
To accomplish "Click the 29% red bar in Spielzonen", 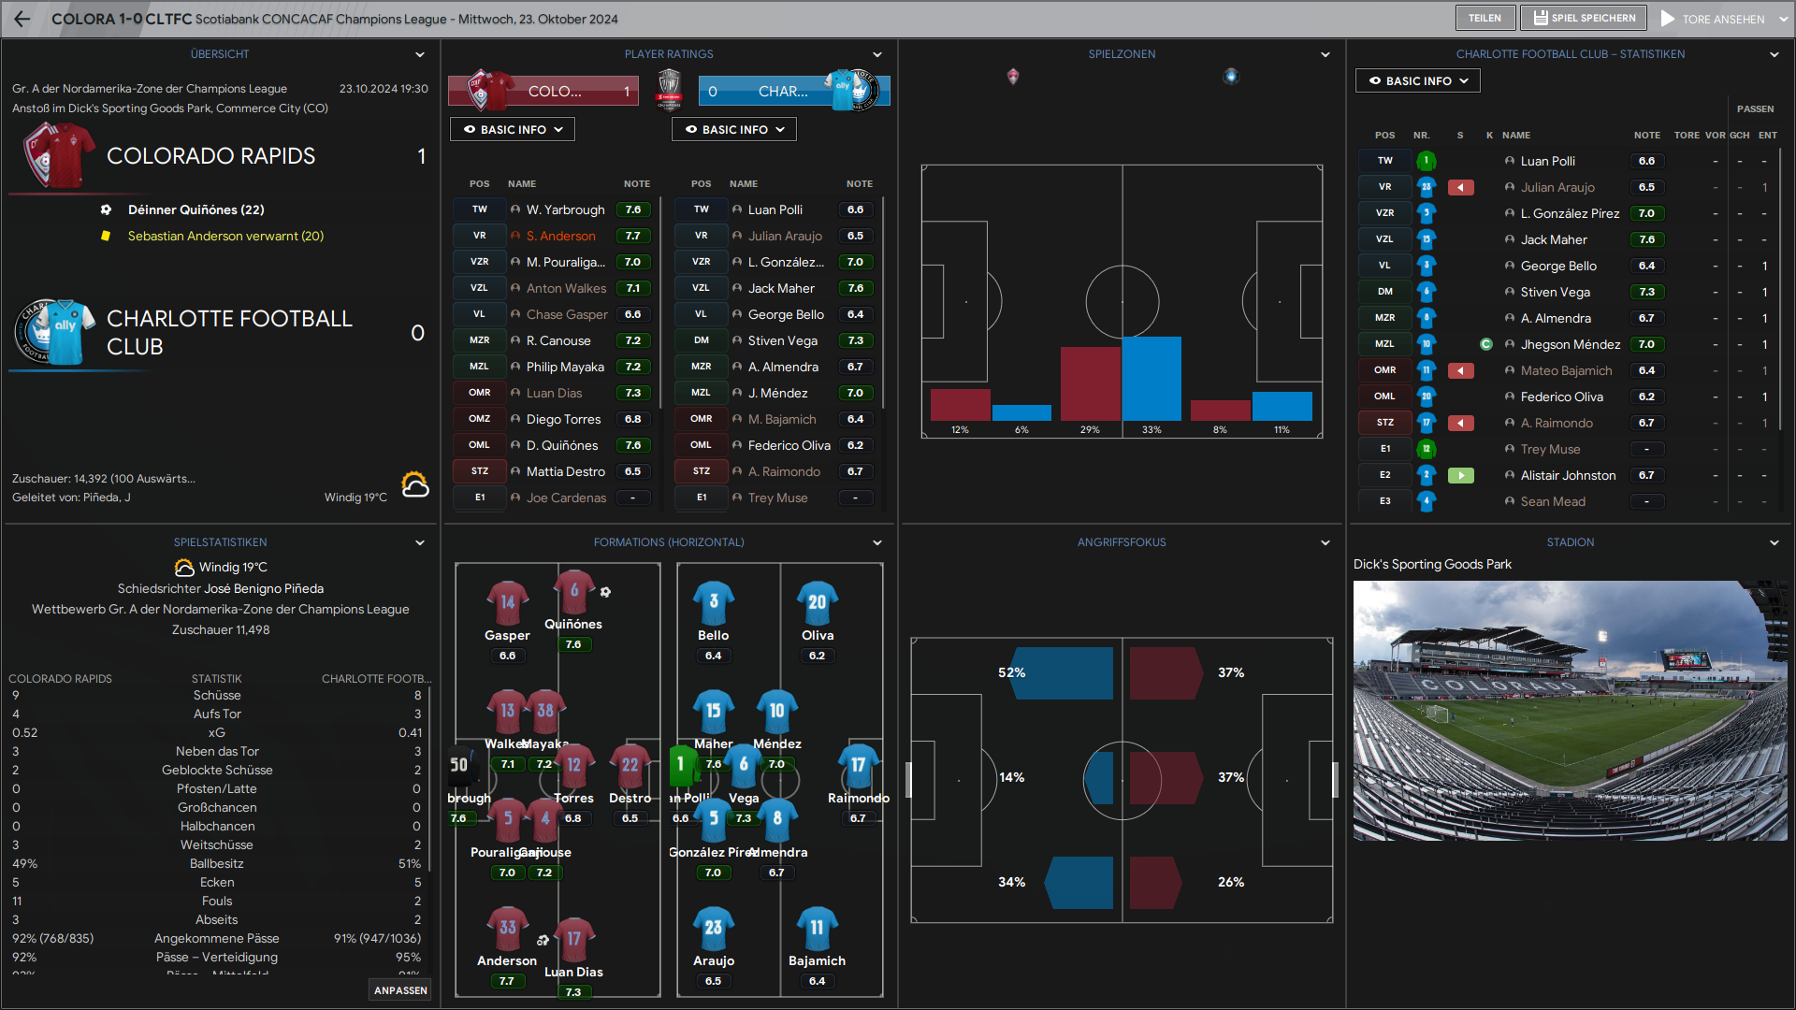I will [1091, 384].
